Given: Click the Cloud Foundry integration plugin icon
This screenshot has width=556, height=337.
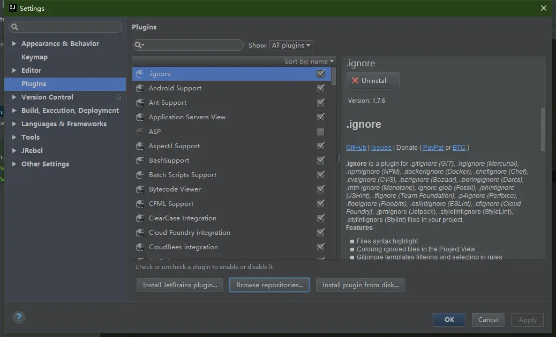Looking at the screenshot, I should [x=140, y=233].
